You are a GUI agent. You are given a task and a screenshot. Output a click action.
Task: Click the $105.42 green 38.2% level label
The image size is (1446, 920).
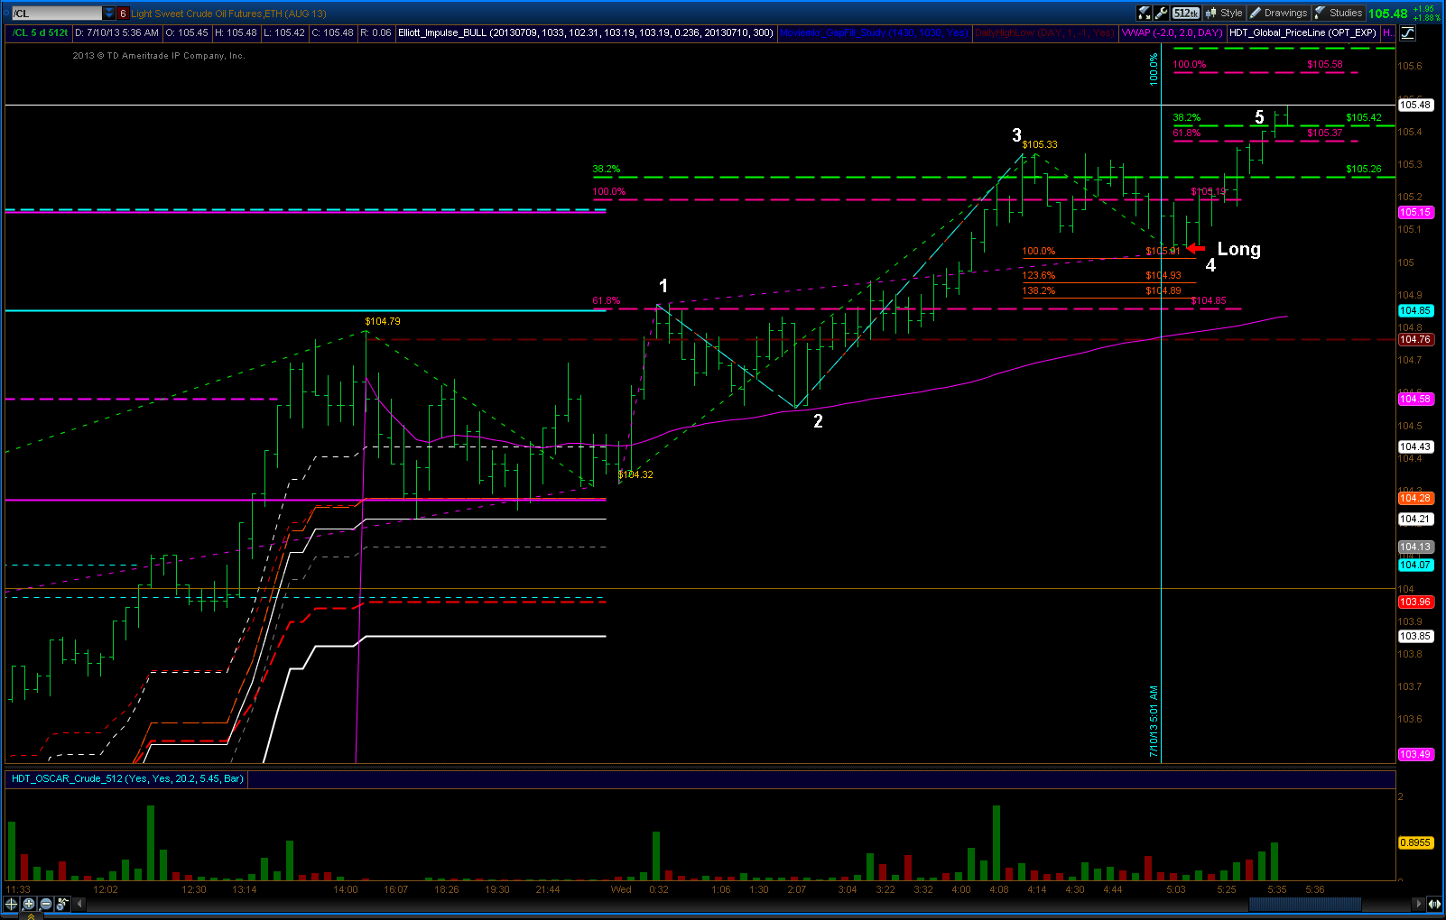1364,117
